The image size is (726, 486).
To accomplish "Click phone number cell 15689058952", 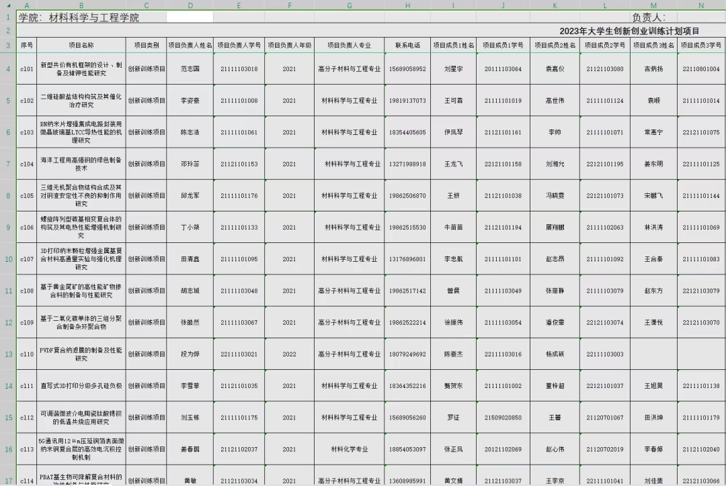I will pos(407,69).
